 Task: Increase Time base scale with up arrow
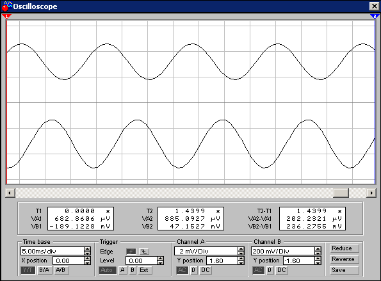pos(88,249)
